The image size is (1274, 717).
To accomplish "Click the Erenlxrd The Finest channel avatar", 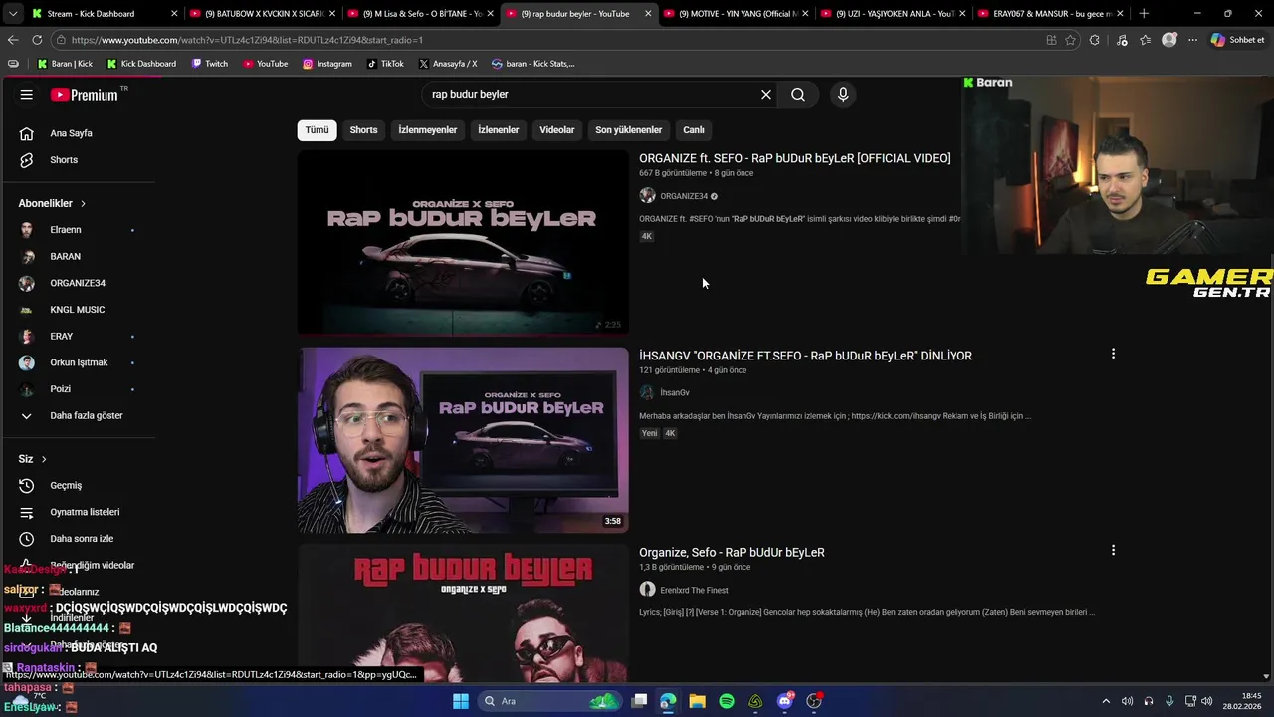I will pyautogui.click(x=647, y=590).
